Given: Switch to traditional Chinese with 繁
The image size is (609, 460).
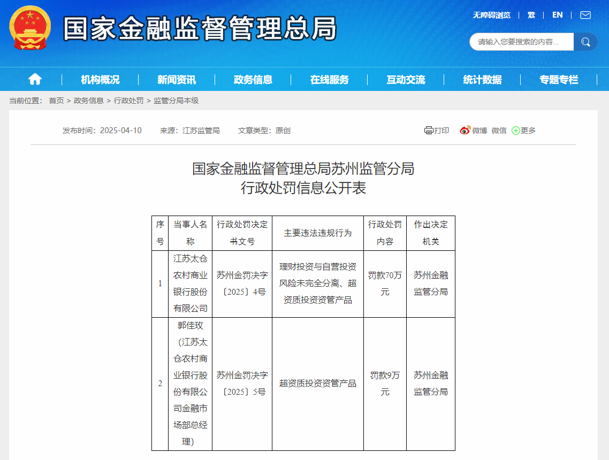Looking at the screenshot, I should (531, 15).
